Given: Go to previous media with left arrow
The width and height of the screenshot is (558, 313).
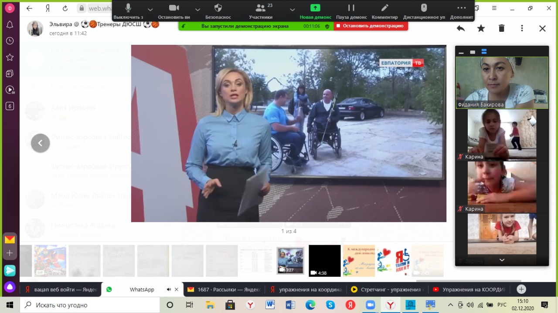Looking at the screenshot, I should coord(41,143).
